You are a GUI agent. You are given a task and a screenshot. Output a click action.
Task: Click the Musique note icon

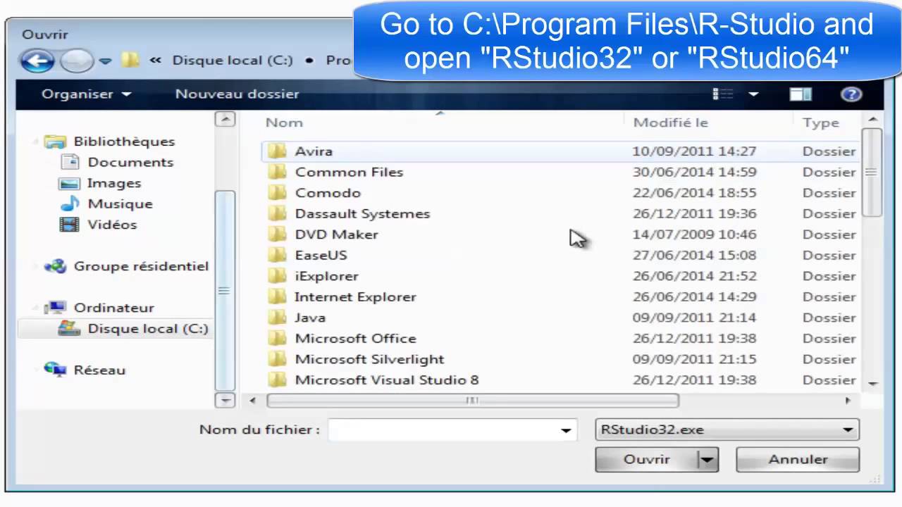tap(70, 204)
